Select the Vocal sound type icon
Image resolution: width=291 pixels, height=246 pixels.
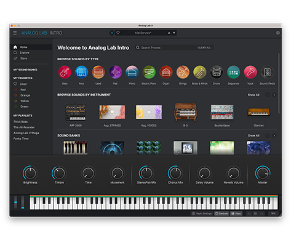(250, 72)
